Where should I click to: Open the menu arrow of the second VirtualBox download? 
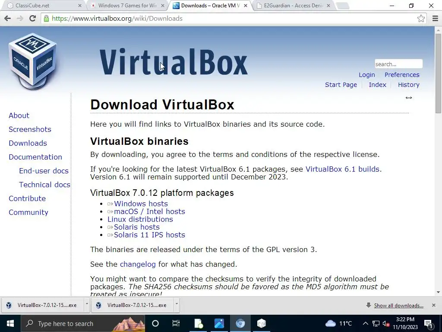(x=177, y=304)
